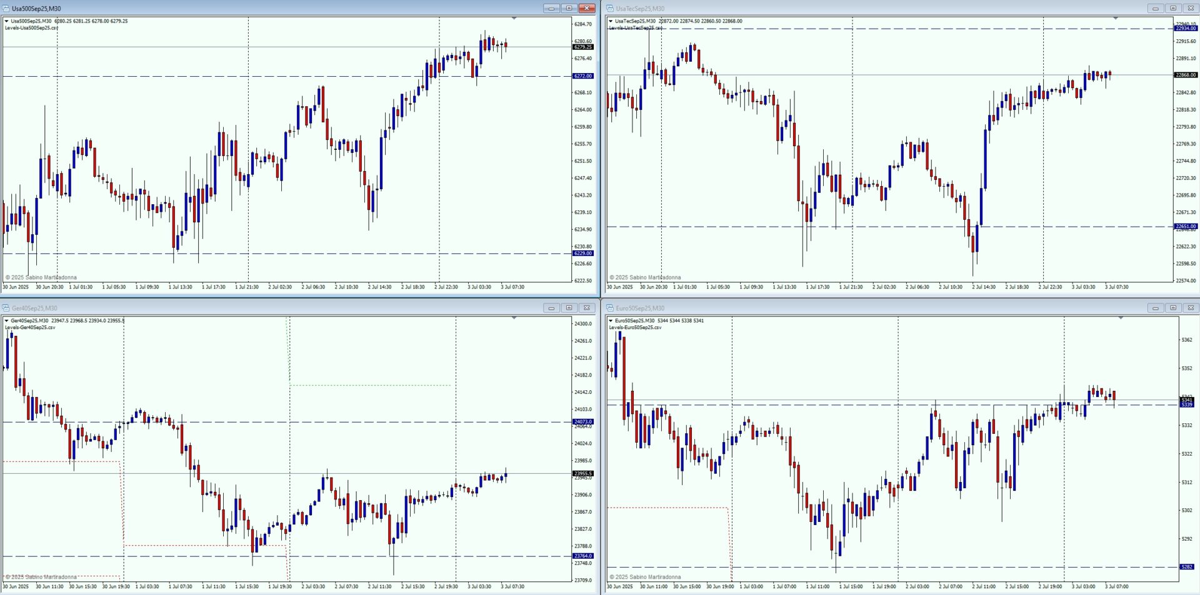This screenshot has height=595, width=1200.
Task: Click '1 Jul 19:30' on Ger40Sep25 time axis
Action: point(280,587)
